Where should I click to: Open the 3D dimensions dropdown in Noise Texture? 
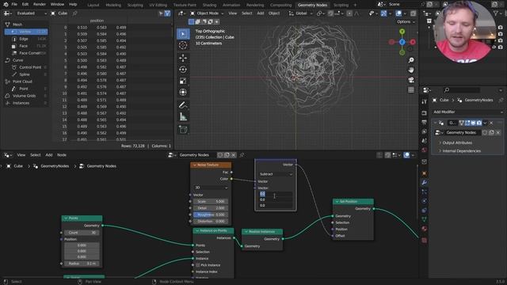(x=212, y=188)
